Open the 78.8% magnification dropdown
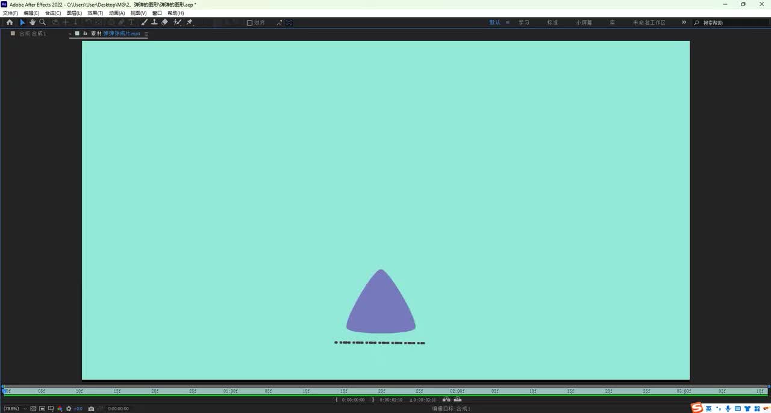The width and height of the screenshot is (771, 413). tap(16, 409)
